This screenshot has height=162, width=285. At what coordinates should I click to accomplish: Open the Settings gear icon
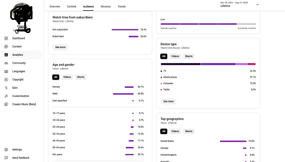[6, 149]
